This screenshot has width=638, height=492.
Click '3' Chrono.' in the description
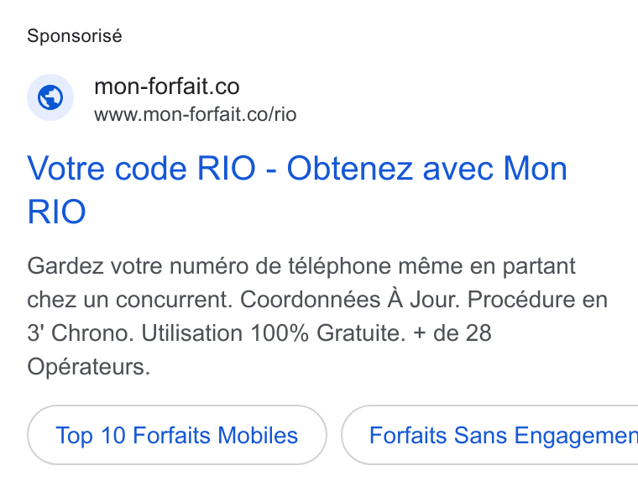[x=81, y=332]
